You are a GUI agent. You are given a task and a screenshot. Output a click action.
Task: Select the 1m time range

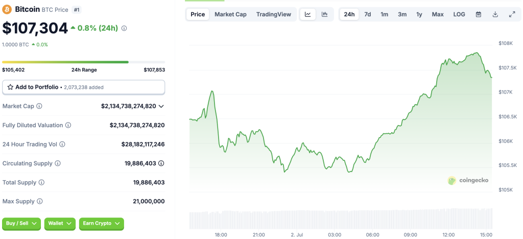tap(385, 14)
